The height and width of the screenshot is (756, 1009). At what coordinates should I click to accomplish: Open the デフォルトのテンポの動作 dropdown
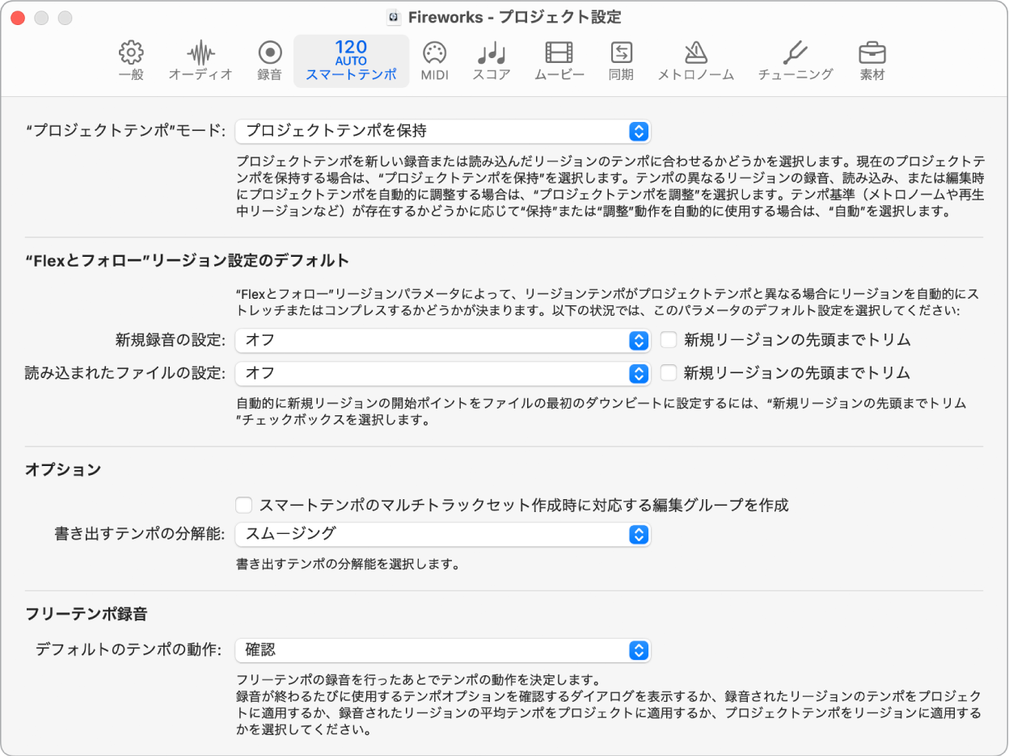(443, 650)
